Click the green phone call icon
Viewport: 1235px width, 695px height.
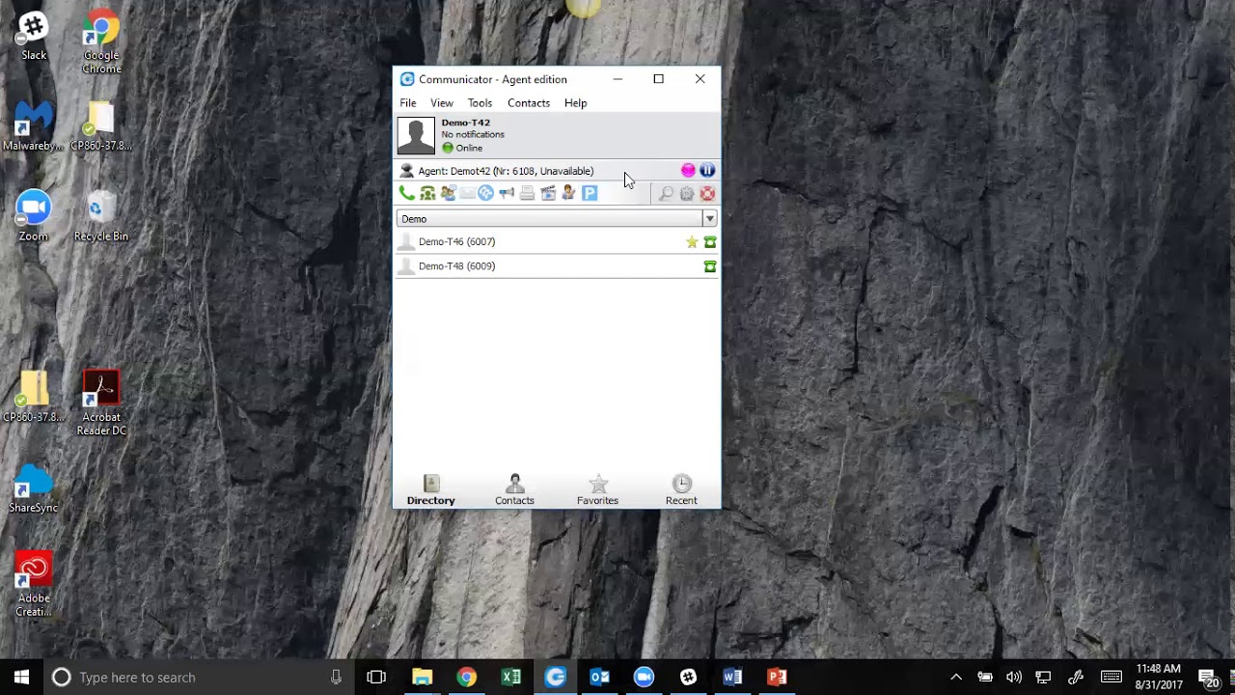pos(406,194)
